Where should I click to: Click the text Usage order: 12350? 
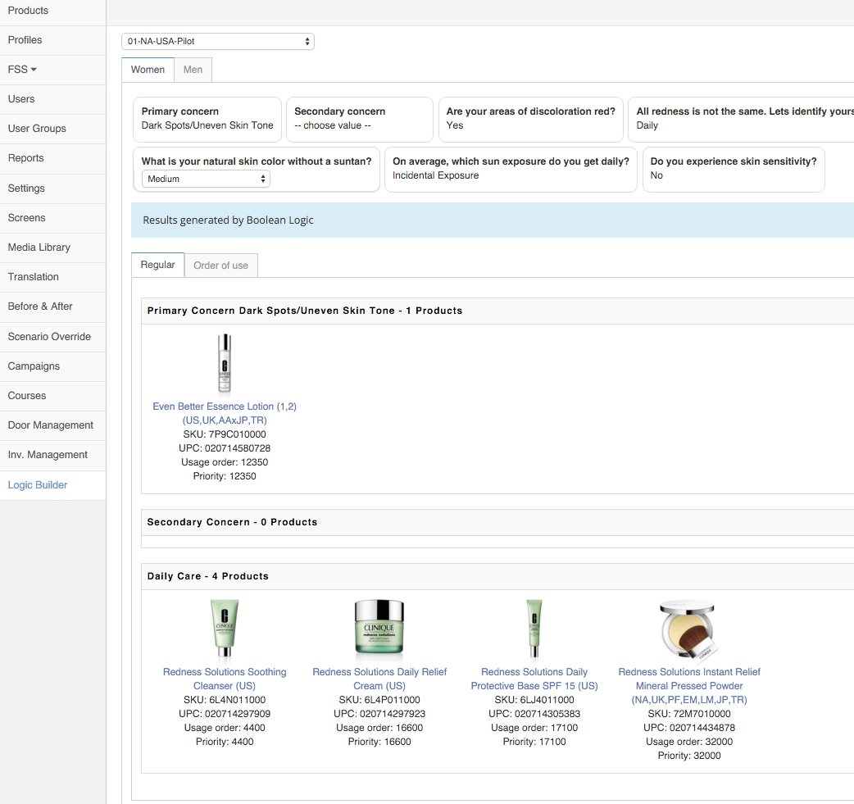225,462
